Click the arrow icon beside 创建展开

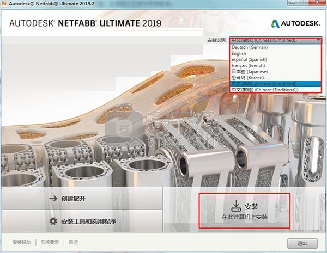53,199
